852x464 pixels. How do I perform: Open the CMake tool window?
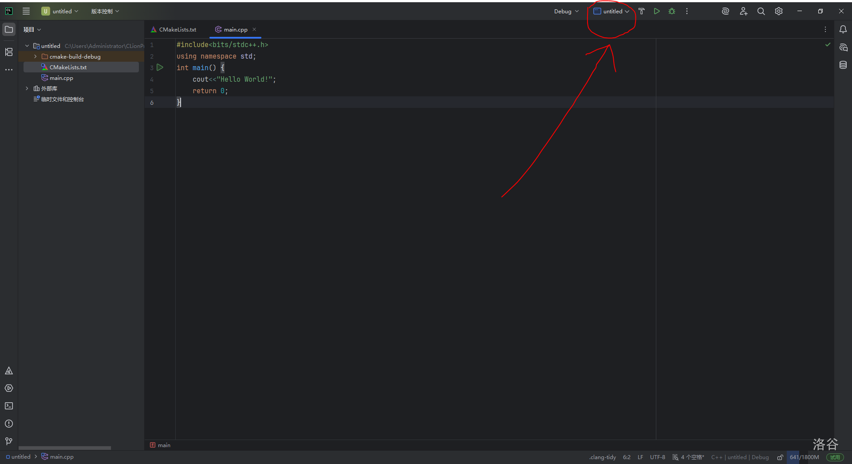9,371
